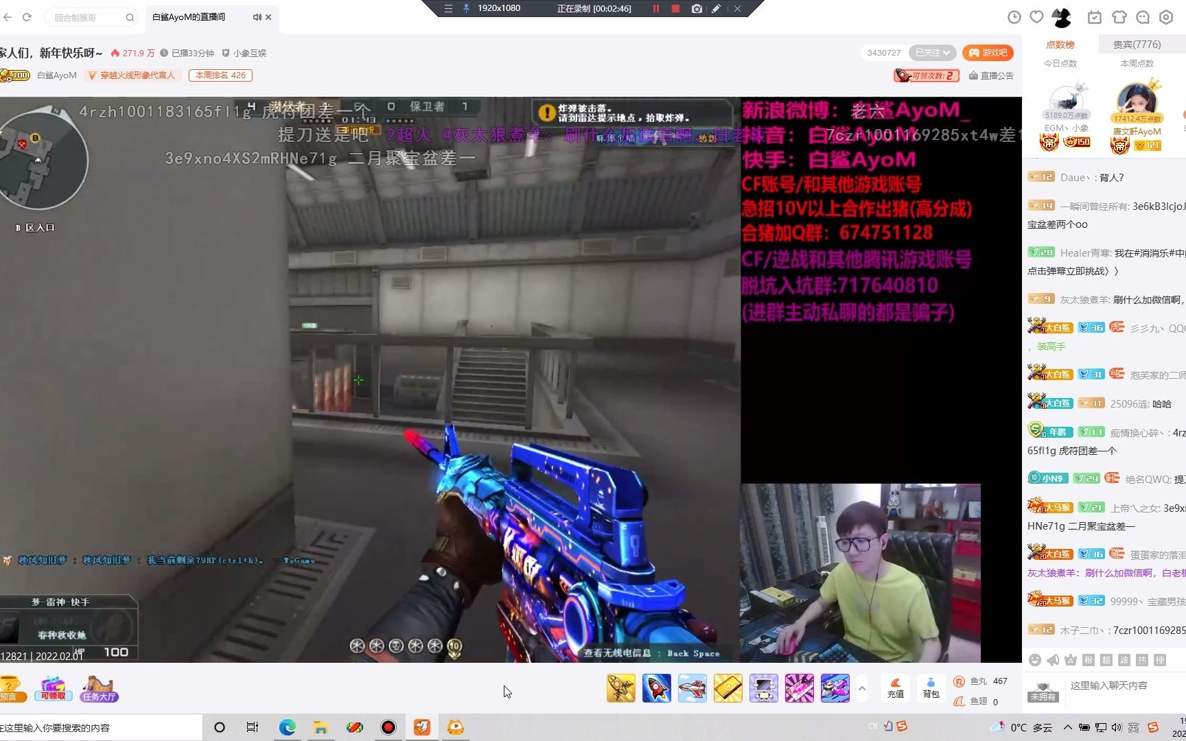Close the 白鲨AyoM live room tab
Viewport: 1186px width, 741px height.
pos(268,17)
